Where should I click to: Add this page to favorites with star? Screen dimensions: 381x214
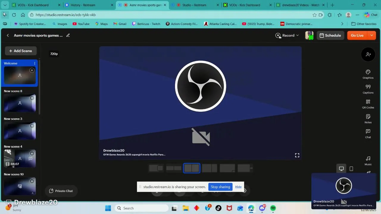[315, 15]
